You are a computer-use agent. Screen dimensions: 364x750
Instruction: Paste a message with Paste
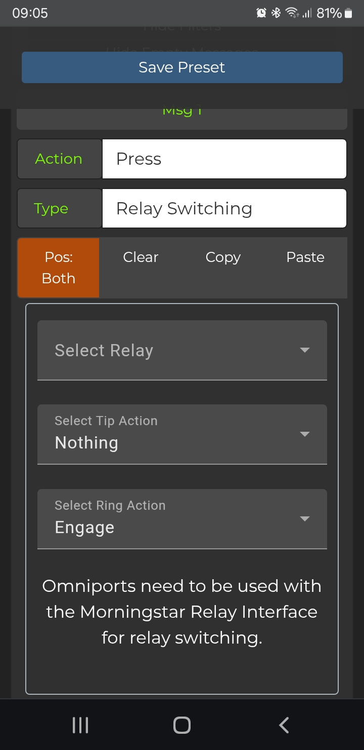[305, 257]
